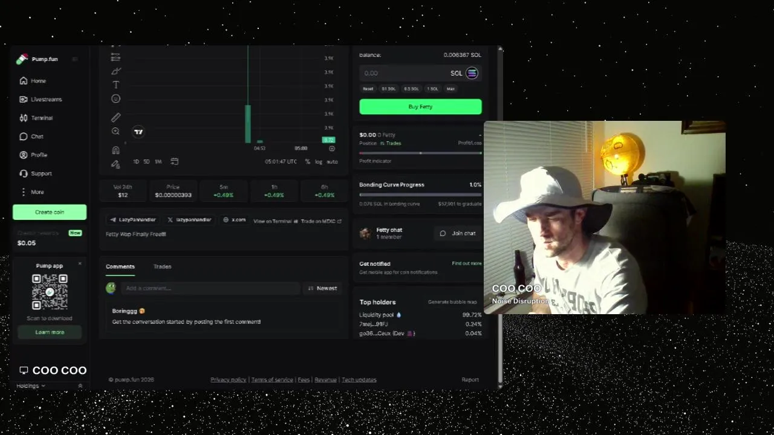Click the Report link
The height and width of the screenshot is (435, 774).
[x=470, y=380]
